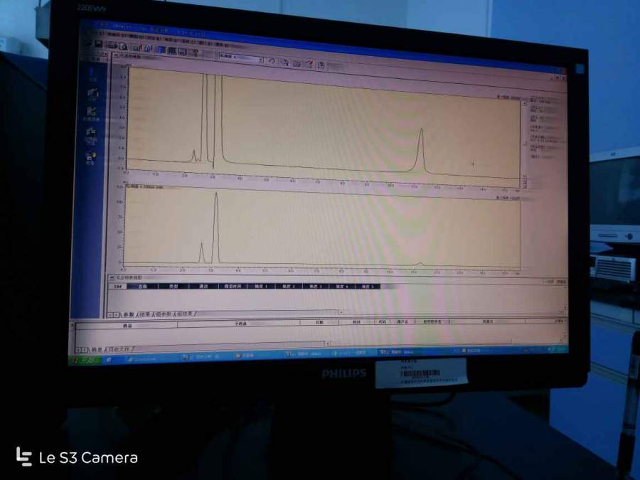Switch to the 结果 tab
The height and width of the screenshot is (480, 640).
pos(144,315)
